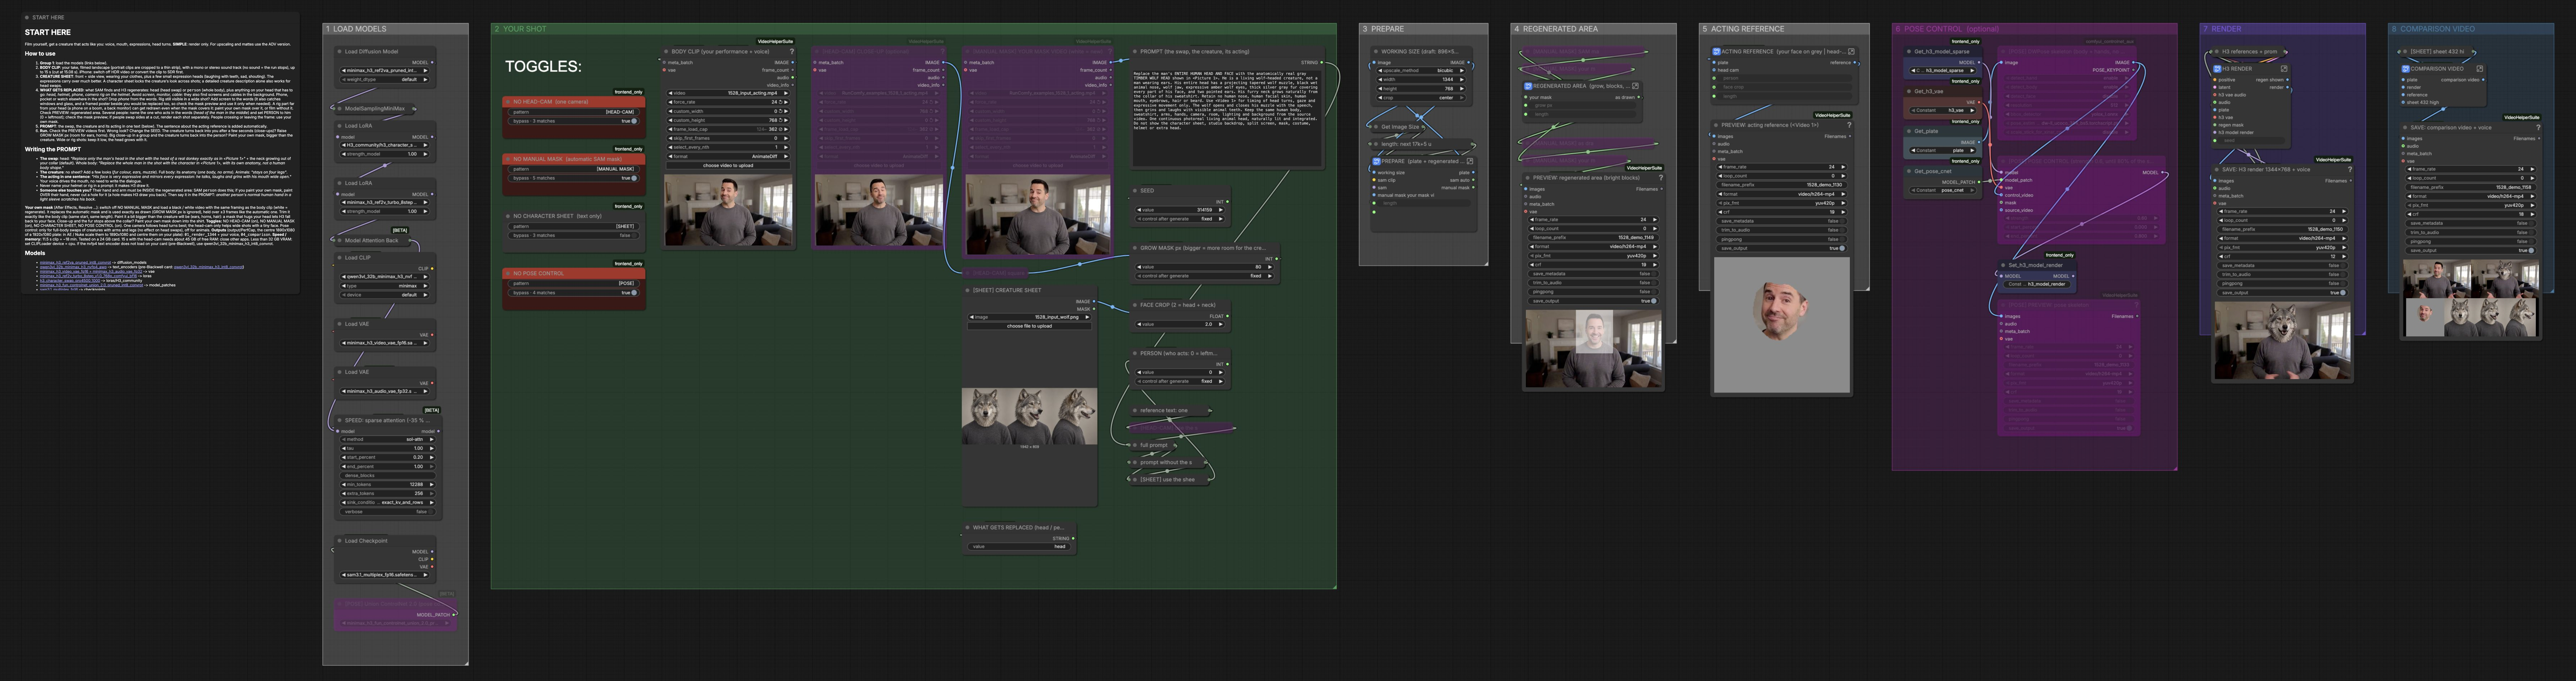Expand subgraph icon on H3 RENDER node
The image size is (2576, 681).
tap(2284, 69)
